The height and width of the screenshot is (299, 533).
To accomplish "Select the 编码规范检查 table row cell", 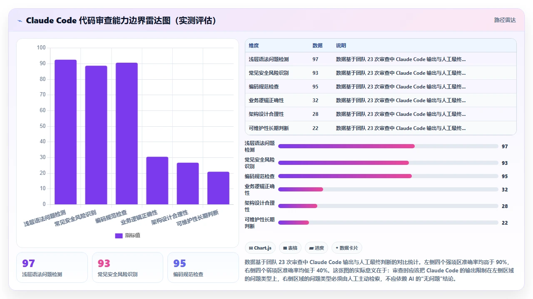I will click(264, 87).
